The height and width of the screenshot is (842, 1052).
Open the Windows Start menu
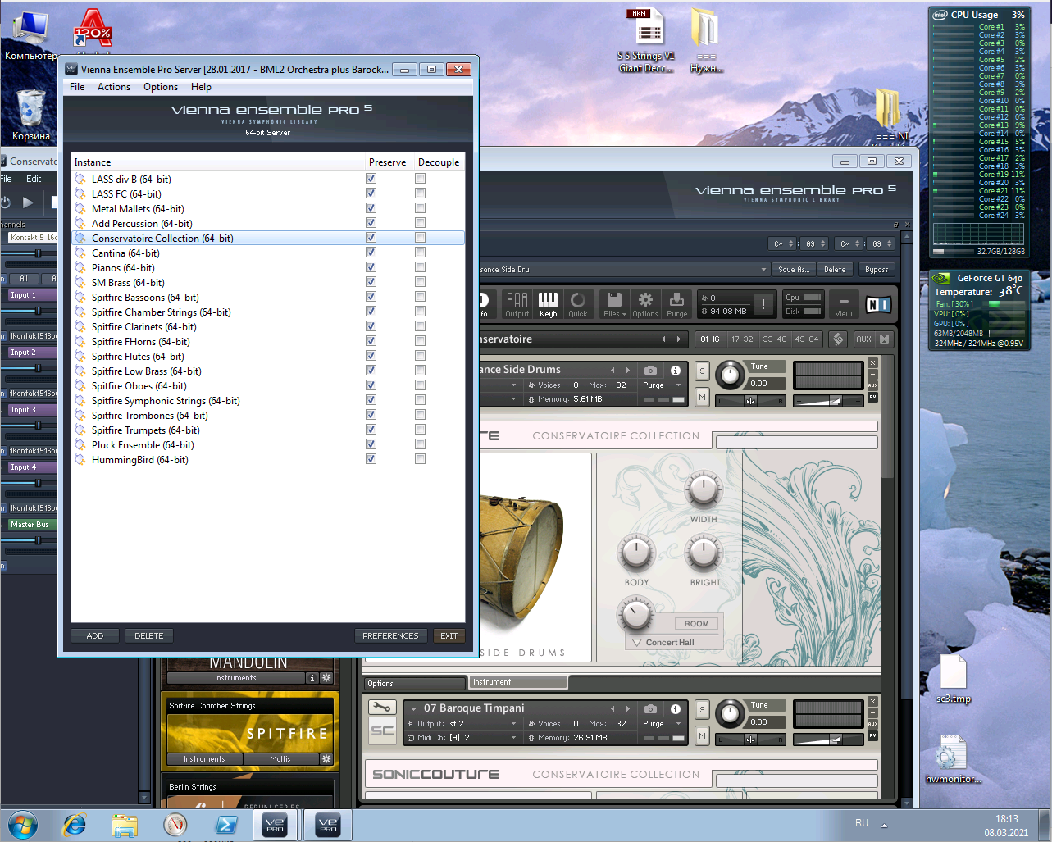pyautogui.click(x=22, y=824)
